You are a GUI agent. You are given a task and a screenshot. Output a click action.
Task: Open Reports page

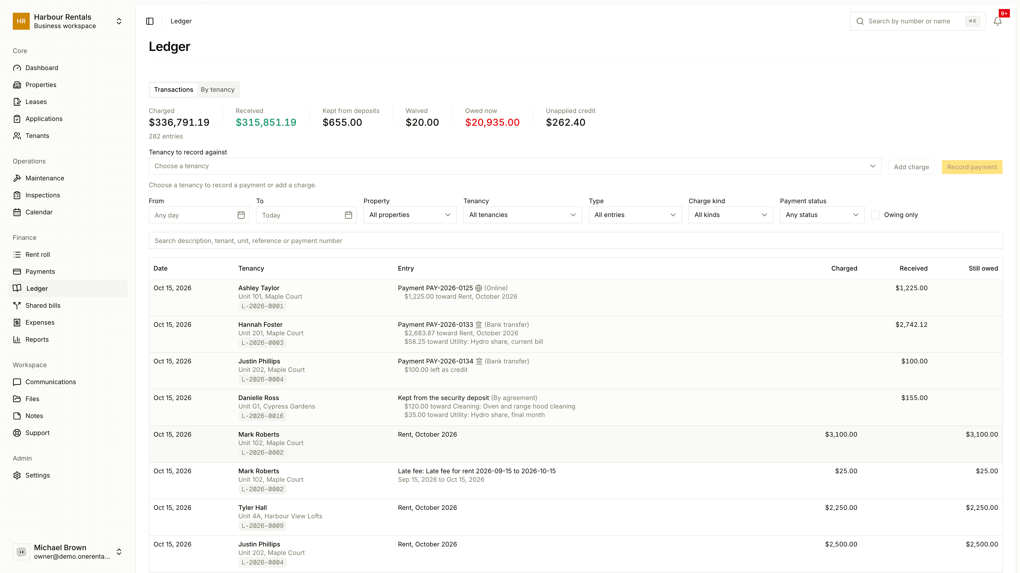68,339
